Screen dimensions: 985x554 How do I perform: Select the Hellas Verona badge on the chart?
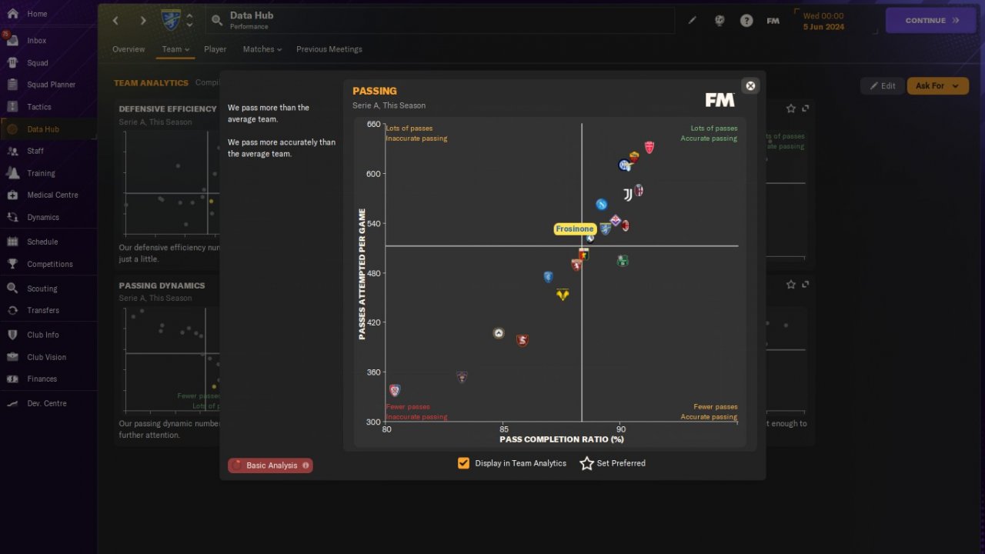click(x=563, y=294)
